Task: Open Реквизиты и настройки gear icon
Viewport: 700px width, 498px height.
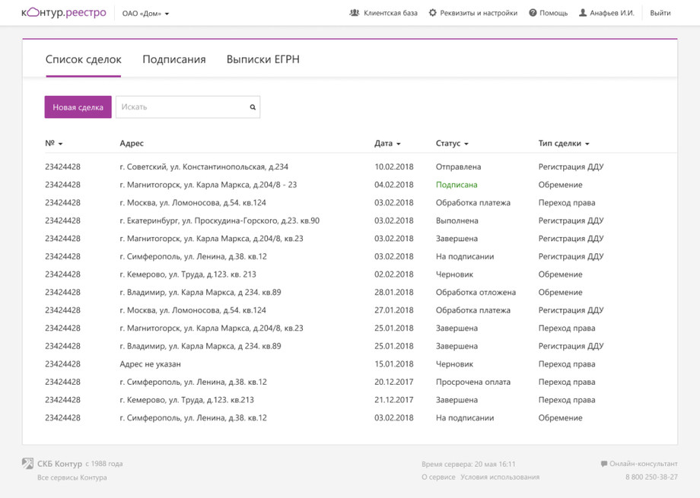Action: (433, 13)
